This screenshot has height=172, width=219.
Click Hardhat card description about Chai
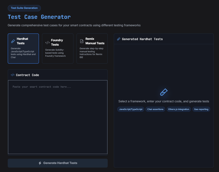click(23, 53)
